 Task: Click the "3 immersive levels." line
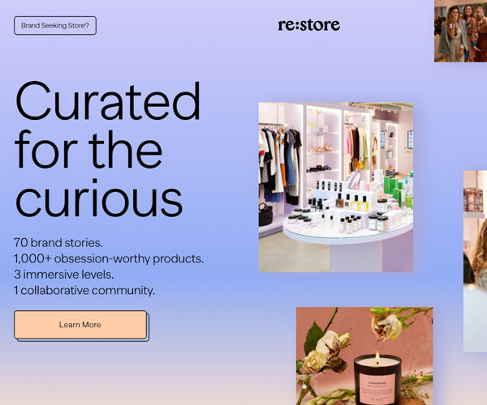(63, 275)
